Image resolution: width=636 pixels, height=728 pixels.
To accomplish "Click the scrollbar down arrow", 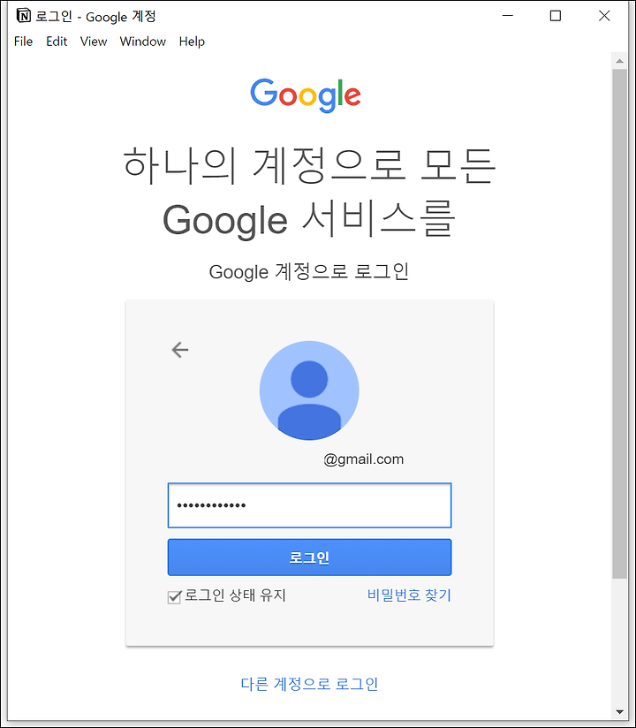I will 619,711.
